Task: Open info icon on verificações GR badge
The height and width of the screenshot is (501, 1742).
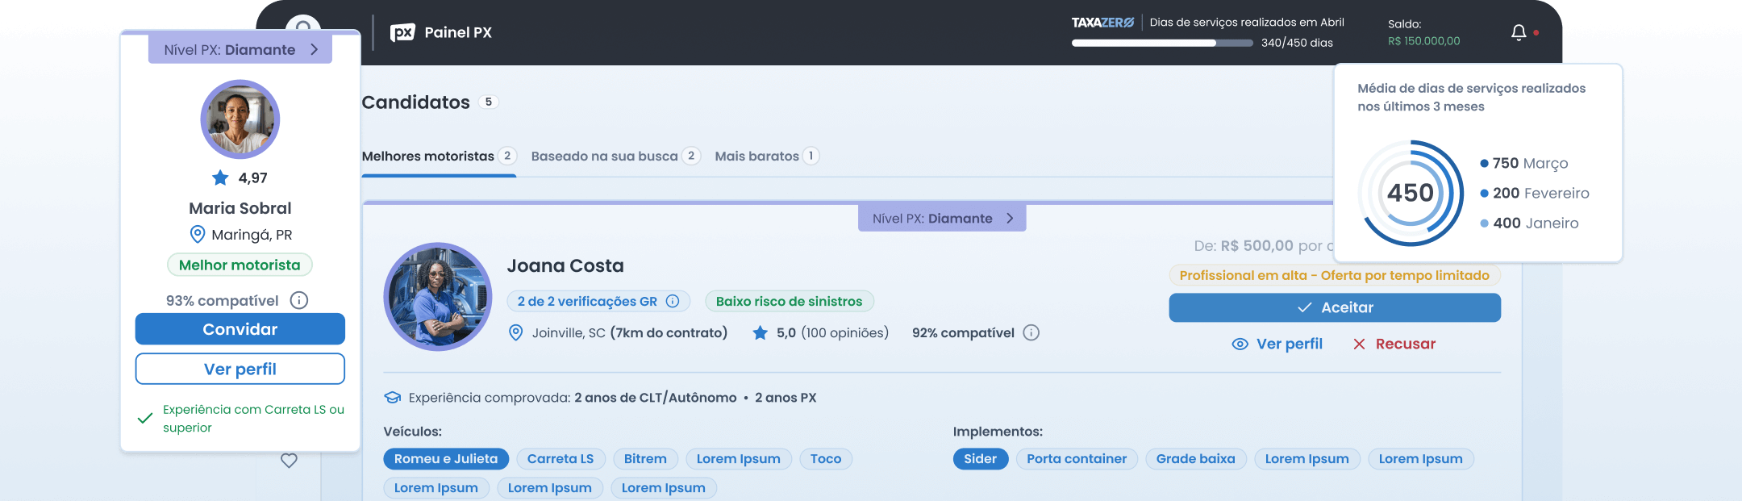Action: tap(673, 301)
